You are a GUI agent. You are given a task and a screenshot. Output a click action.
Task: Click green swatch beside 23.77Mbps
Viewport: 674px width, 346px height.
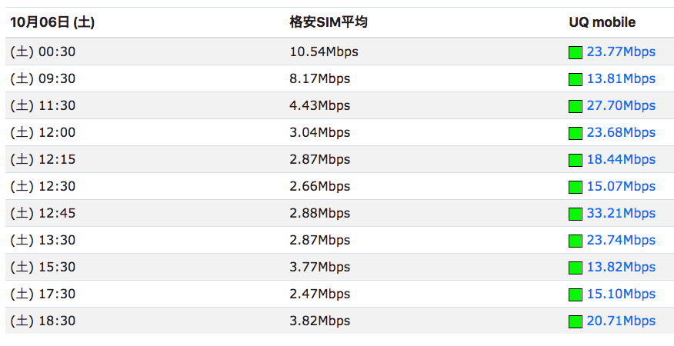[x=576, y=52]
